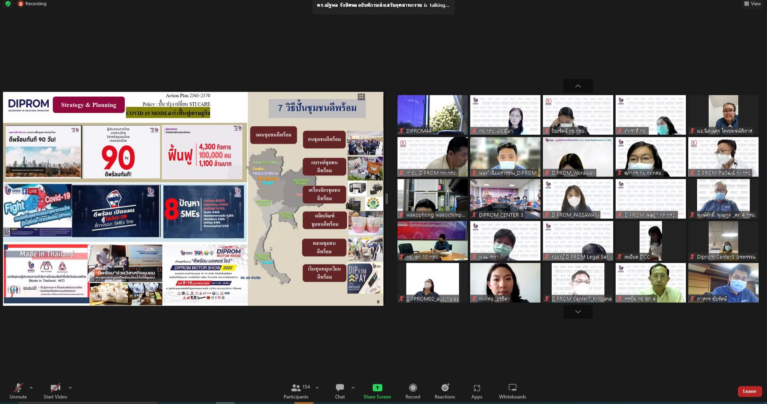The image size is (767, 404).
Task: Select DIPROM Center7_Kritsana participant video
Action: pyautogui.click(x=578, y=283)
